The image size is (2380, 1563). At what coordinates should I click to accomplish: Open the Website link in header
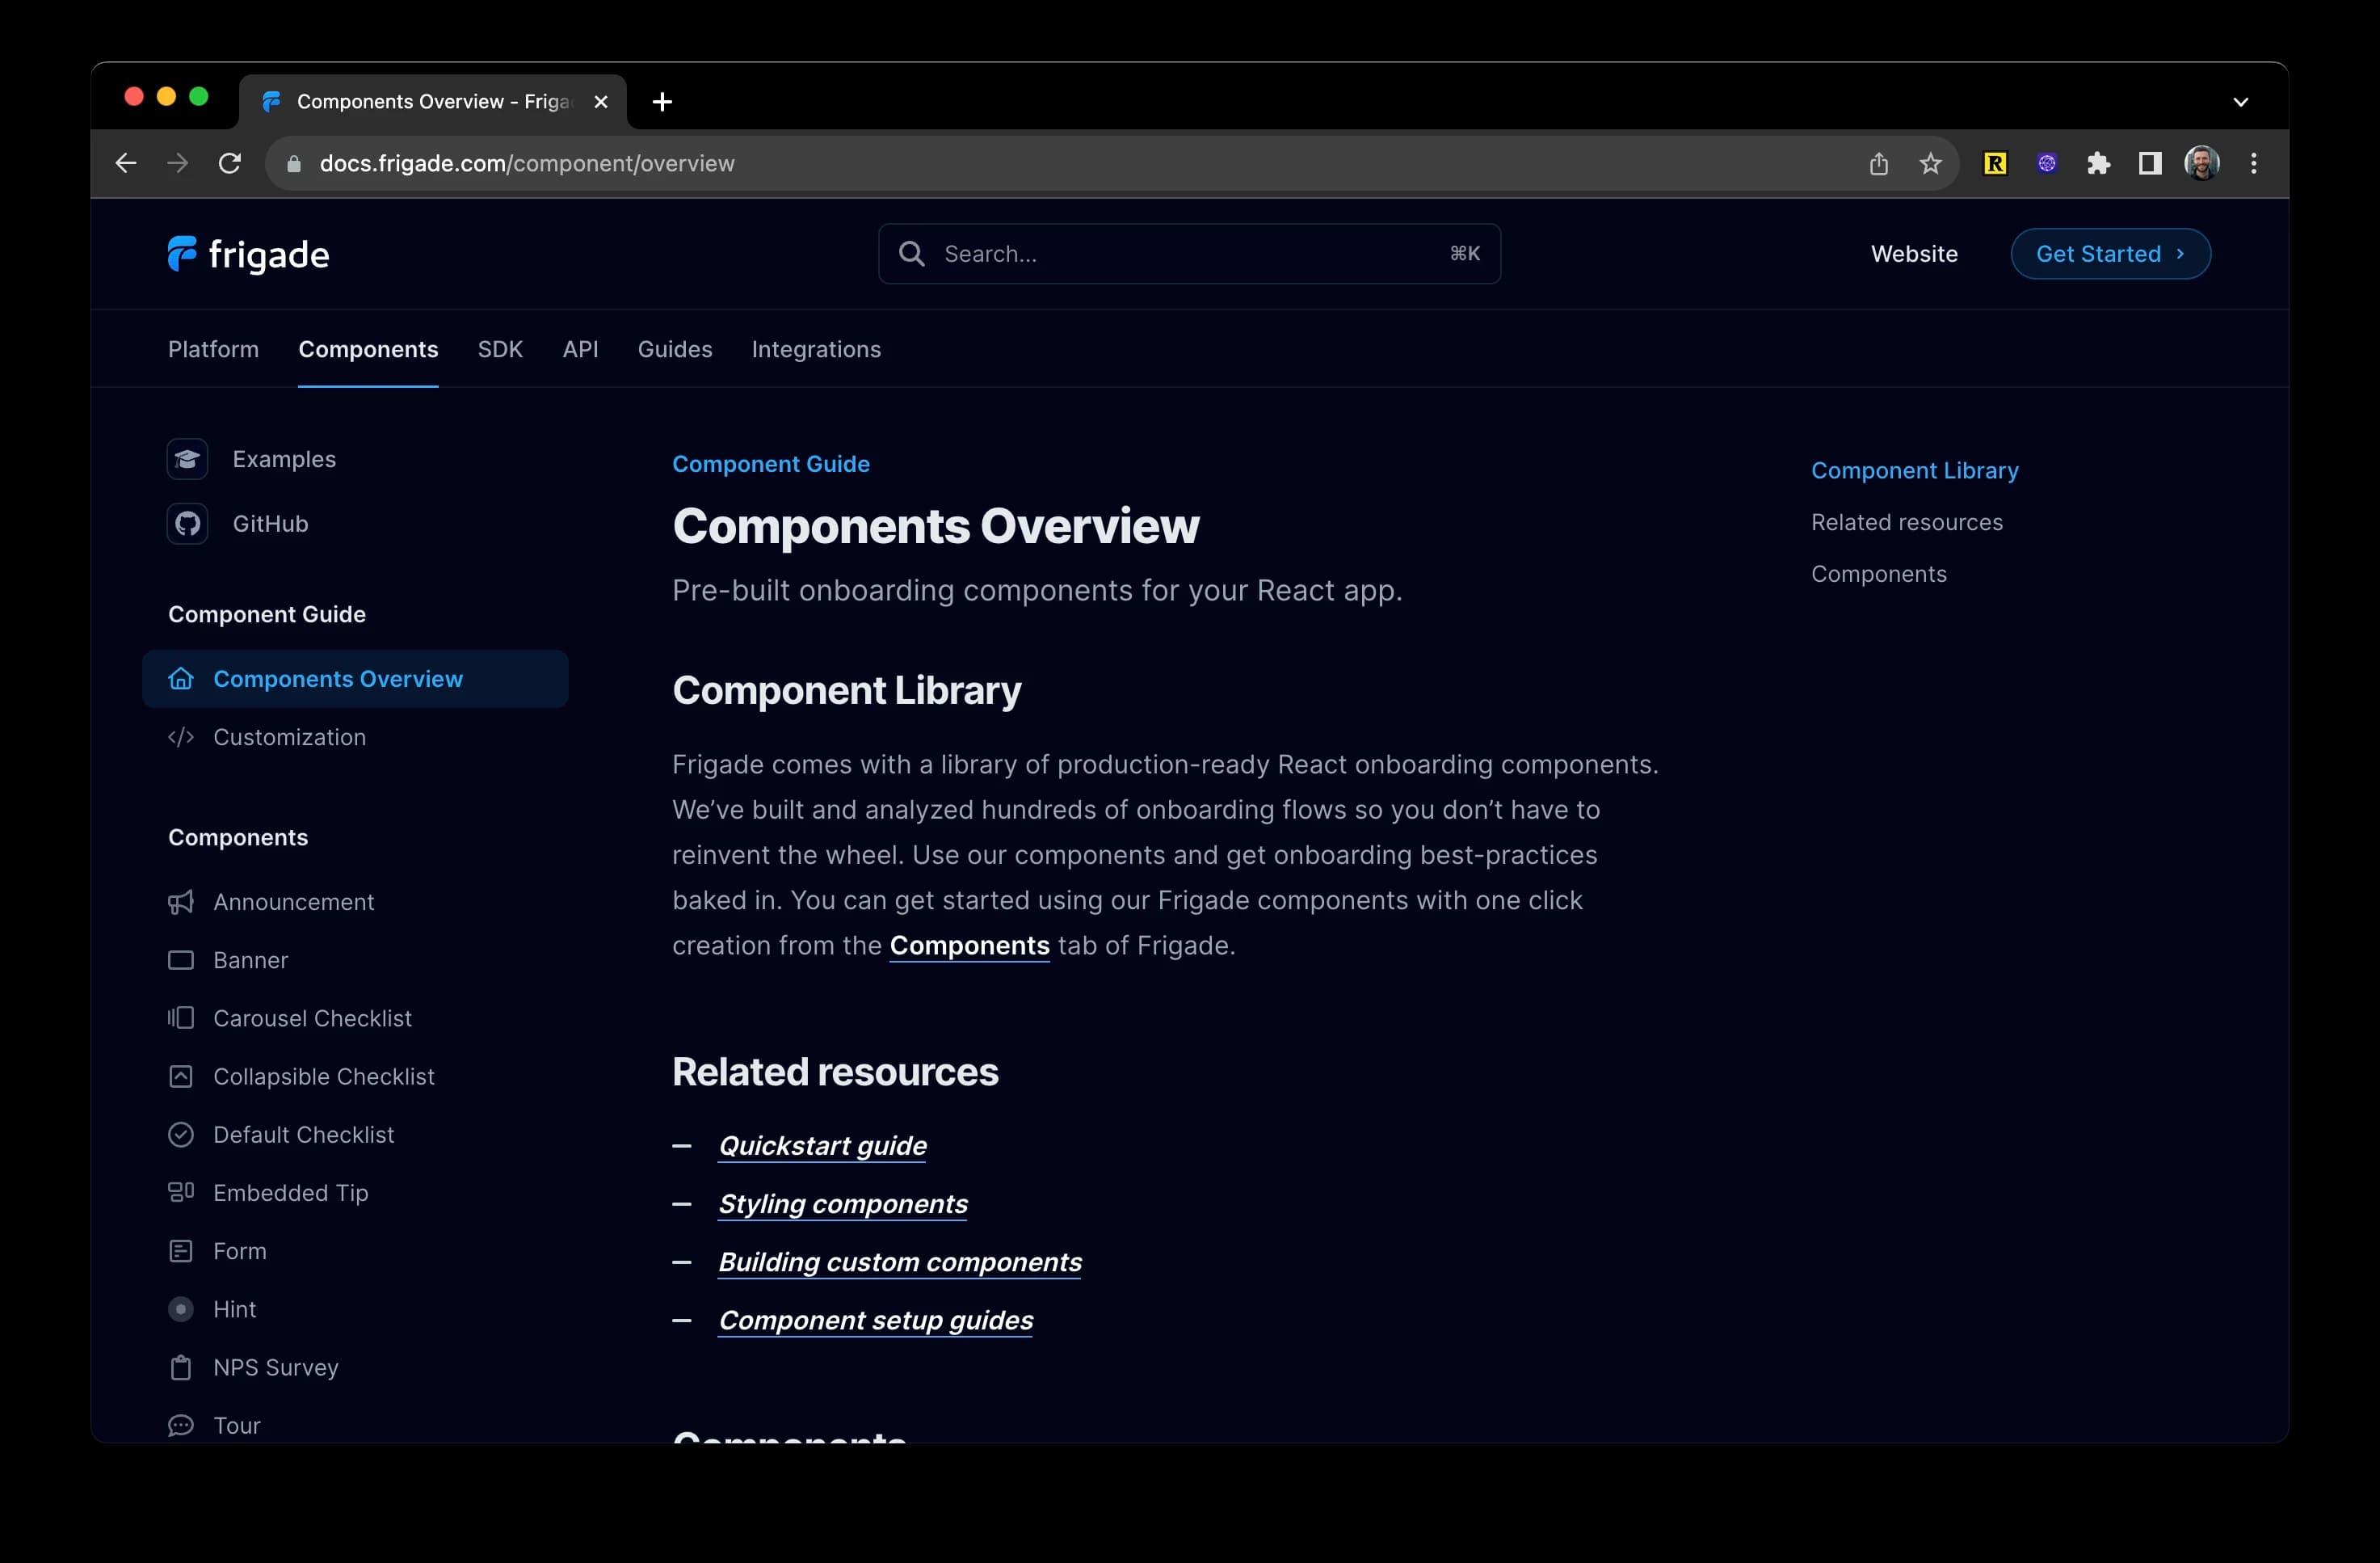(1914, 254)
